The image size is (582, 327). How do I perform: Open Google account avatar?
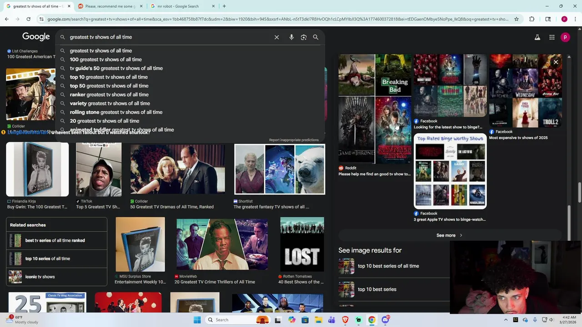(x=565, y=37)
